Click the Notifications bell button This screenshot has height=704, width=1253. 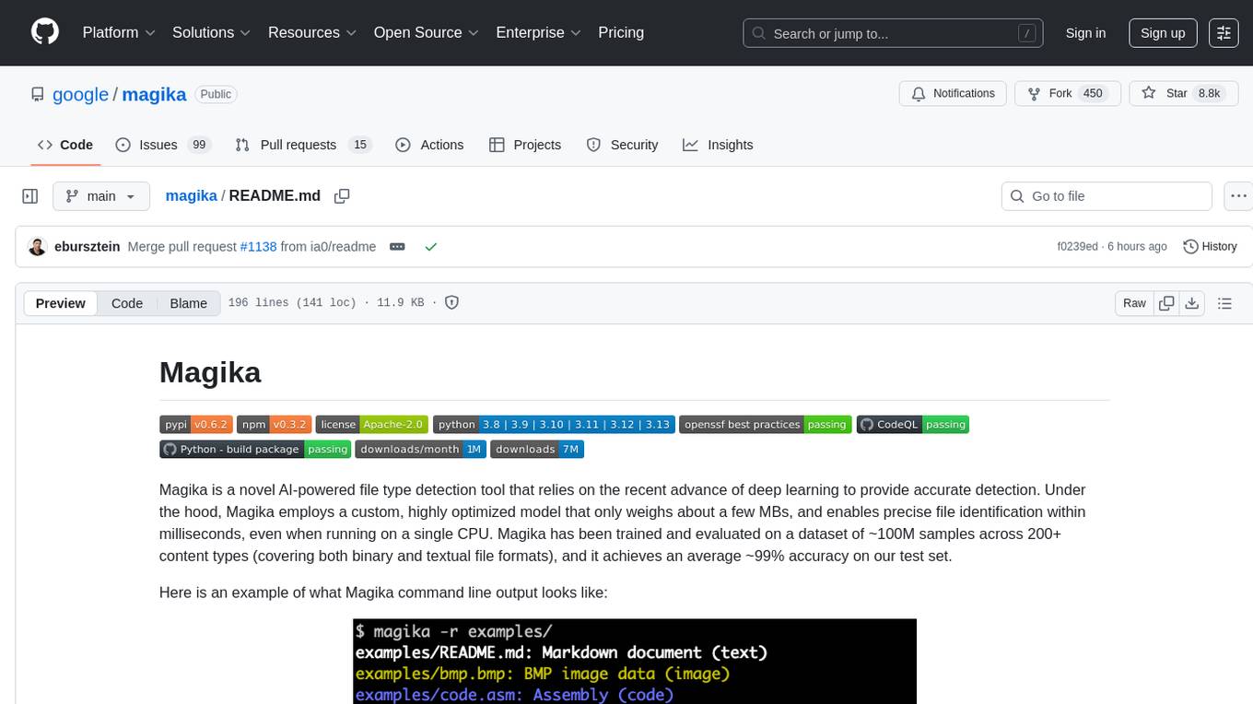click(953, 94)
